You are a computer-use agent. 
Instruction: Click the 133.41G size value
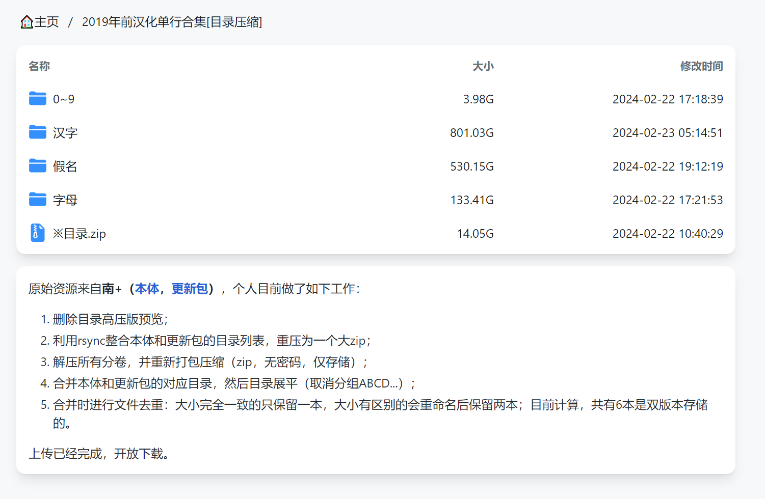(472, 200)
